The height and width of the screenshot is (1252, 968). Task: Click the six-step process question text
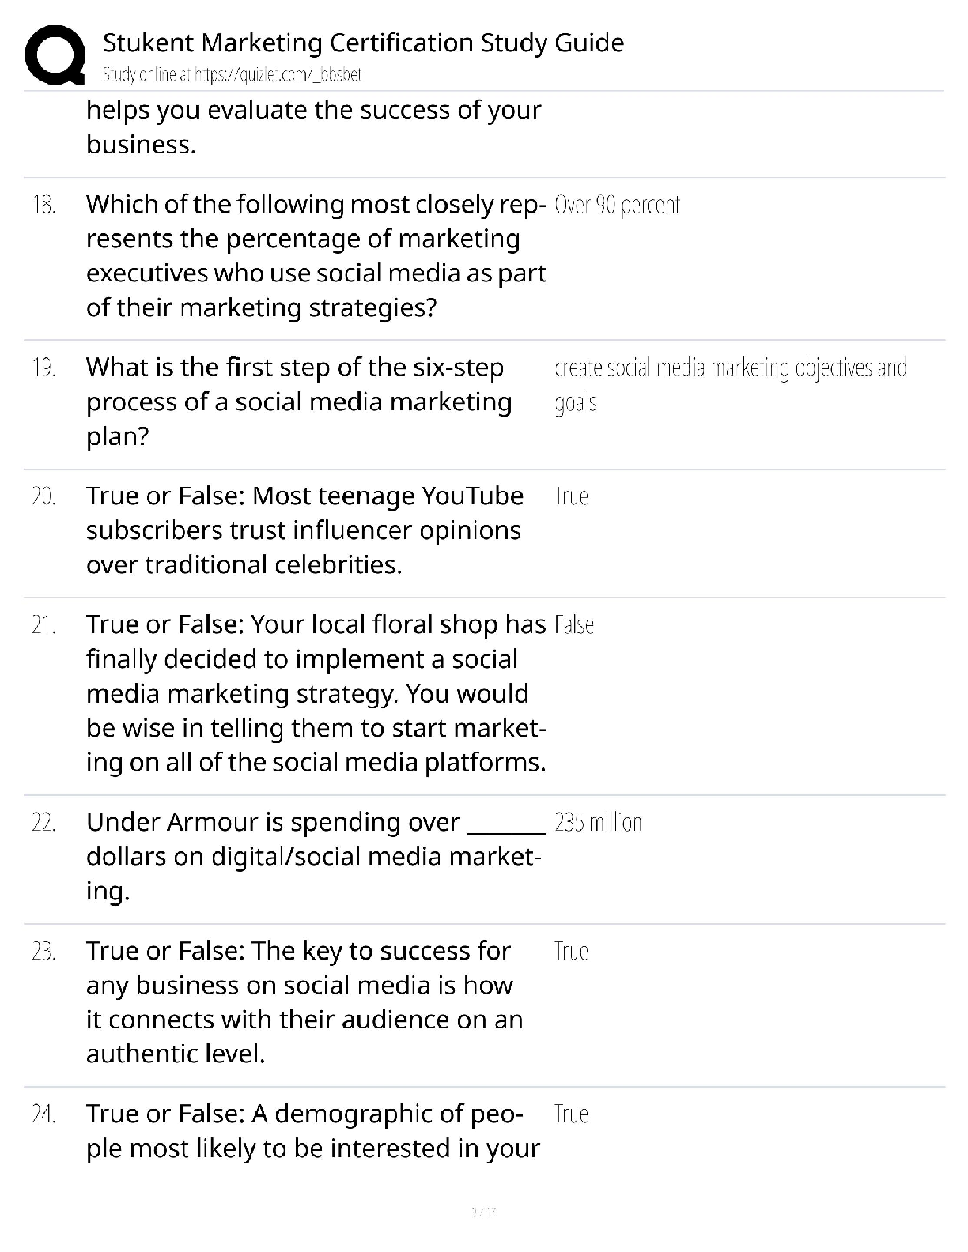pyautogui.click(x=299, y=402)
